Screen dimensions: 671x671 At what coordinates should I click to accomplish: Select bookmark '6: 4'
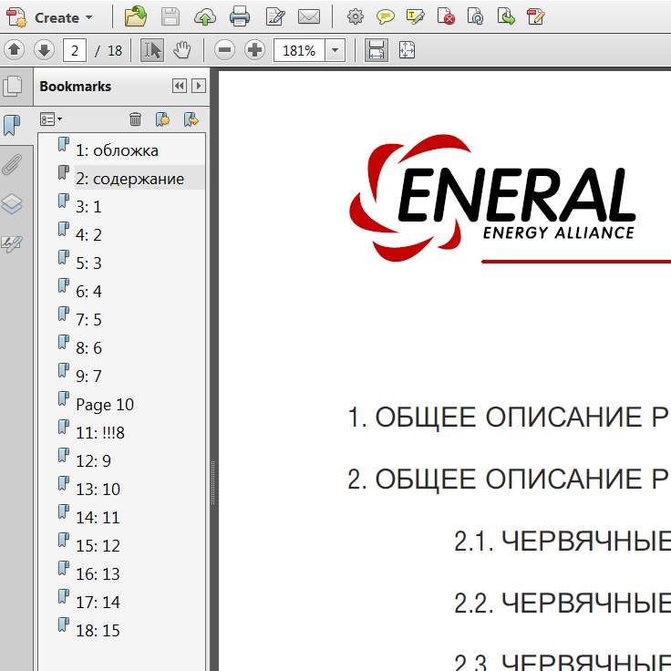88,292
